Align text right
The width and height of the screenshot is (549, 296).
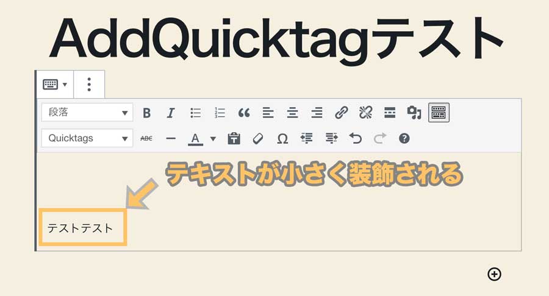tap(317, 113)
